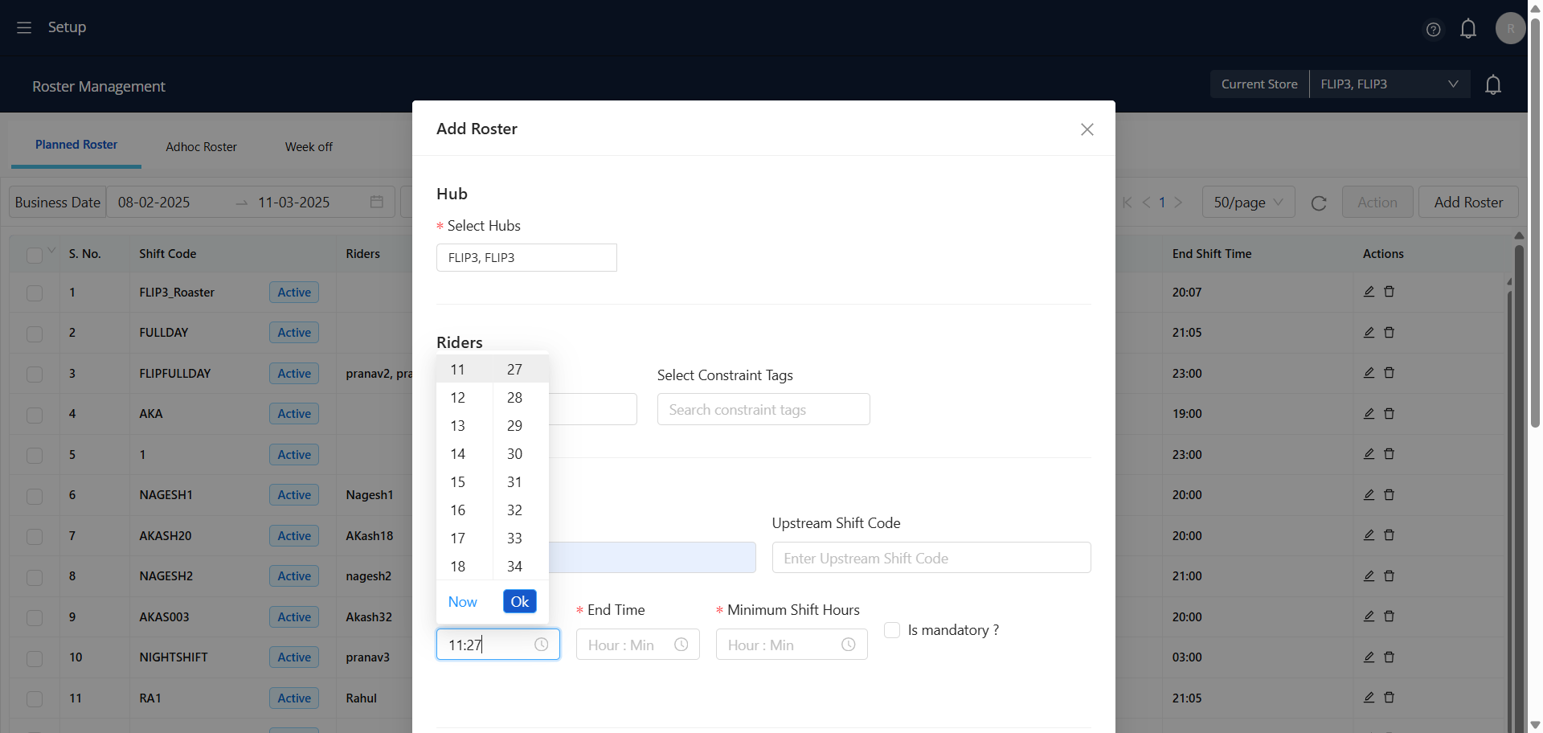Viewport: 1543px width, 733px height.
Task: Delete the AKA roster row
Action: (1389, 413)
